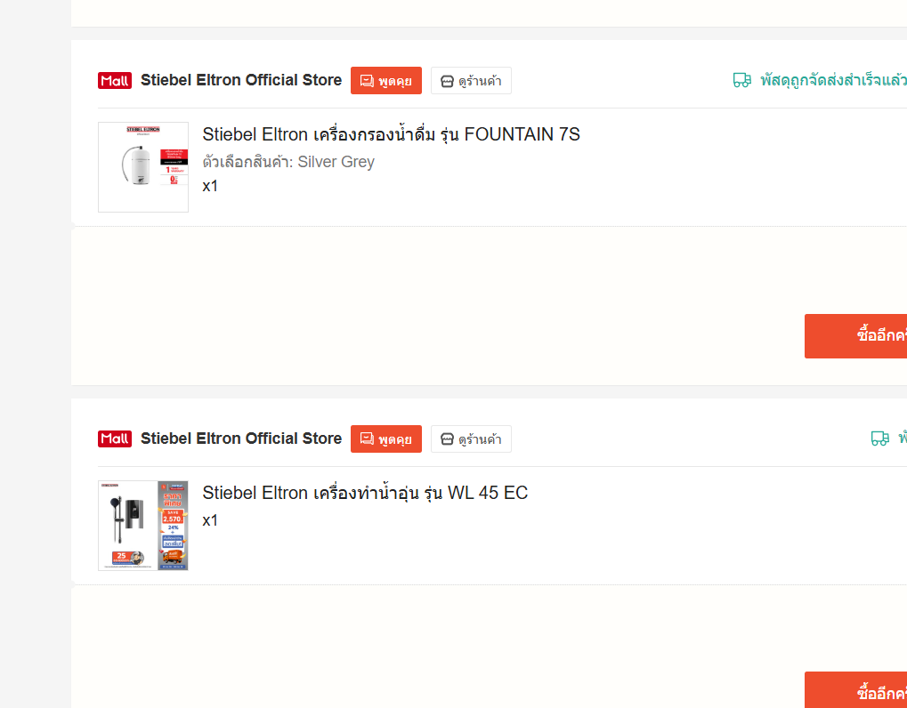Click the x1 quantity under Silver Grey

click(210, 186)
